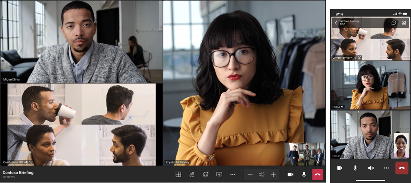Show participants in the desktop toolbar
This screenshot has width=411, height=183.
point(192,175)
